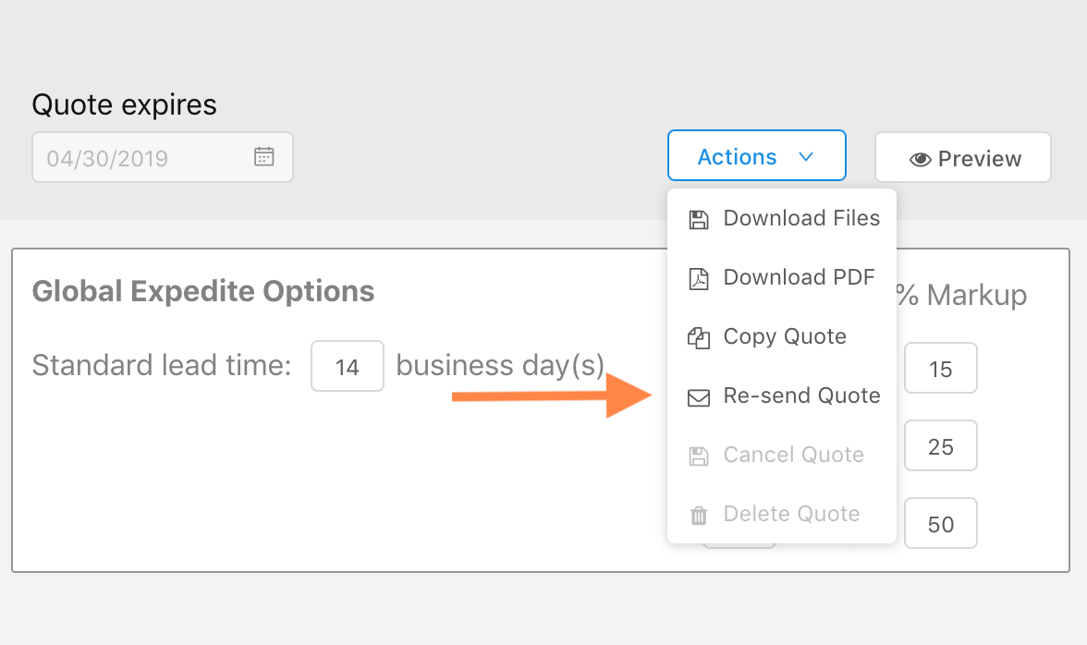Viewport: 1087px width, 645px height.
Task: Choose Download PDF from the Actions menu
Action: tap(799, 277)
